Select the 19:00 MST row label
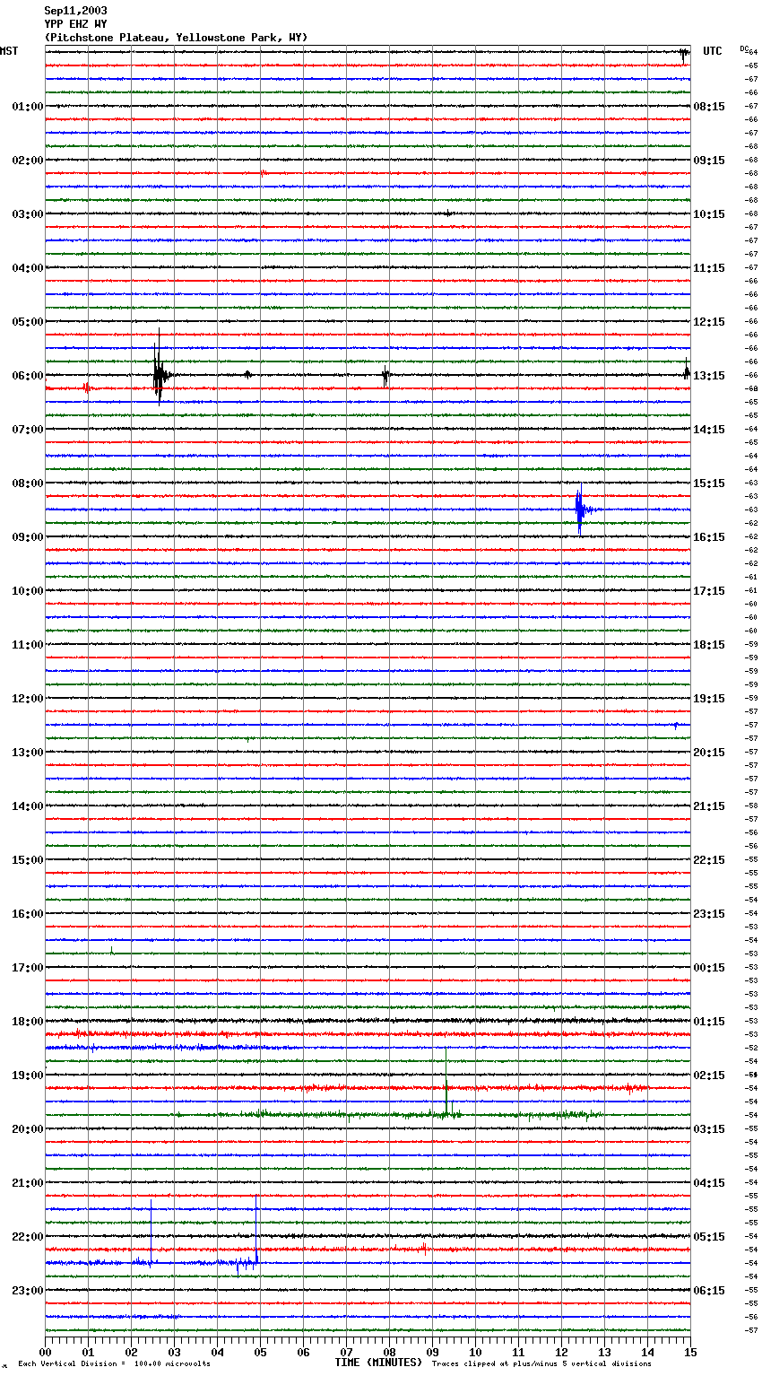762x1376 pixels. [x=28, y=1076]
